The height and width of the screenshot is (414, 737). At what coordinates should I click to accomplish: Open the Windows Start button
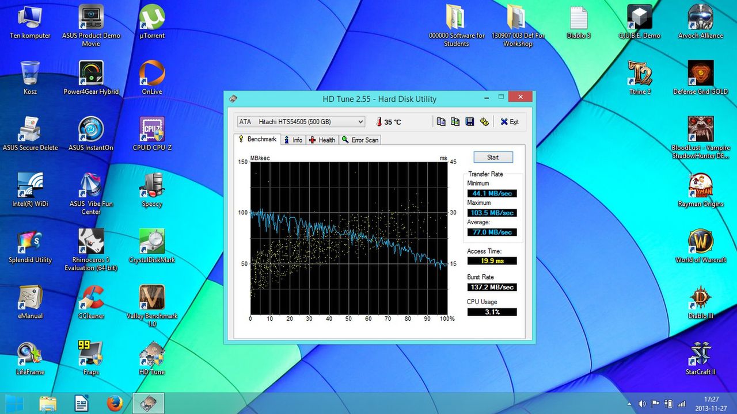[x=16, y=403]
